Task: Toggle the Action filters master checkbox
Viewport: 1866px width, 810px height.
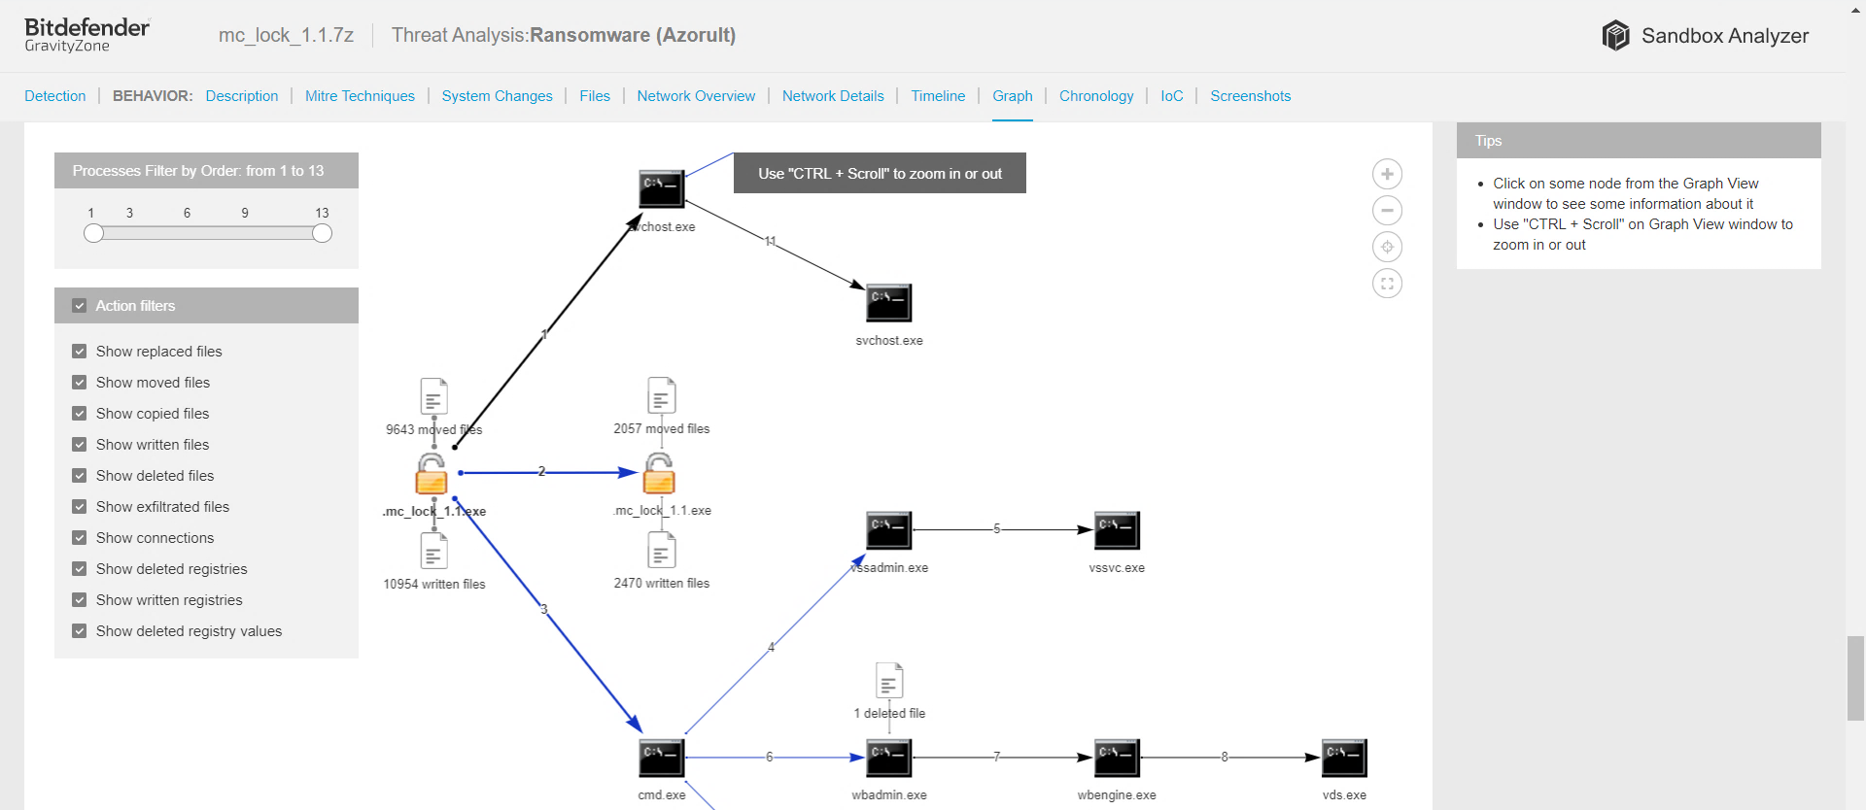Action: click(80, 306)
